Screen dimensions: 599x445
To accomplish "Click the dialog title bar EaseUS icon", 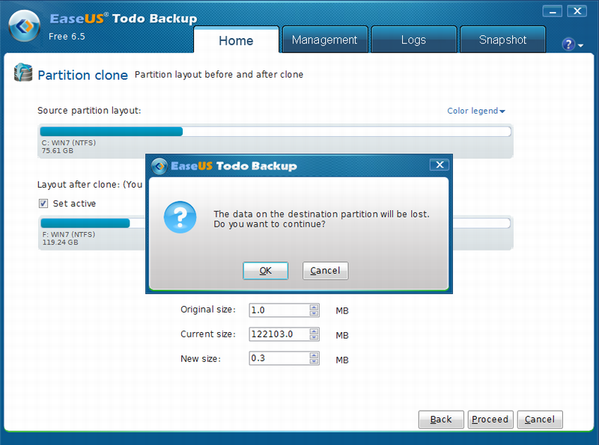I will click(x=159, y=166).
